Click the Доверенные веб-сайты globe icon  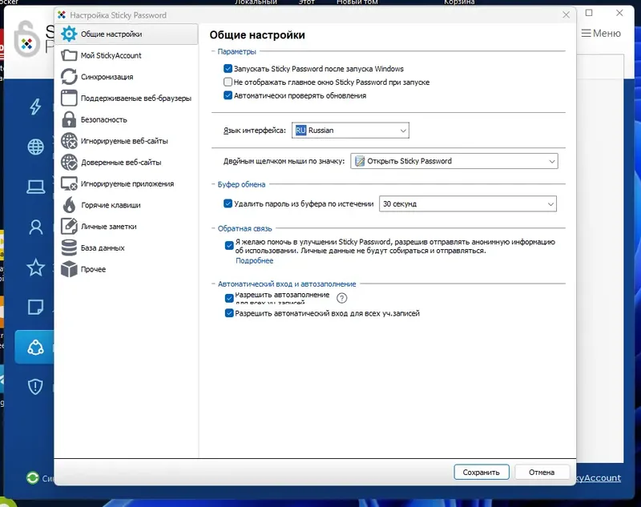(x=69, y=162)
